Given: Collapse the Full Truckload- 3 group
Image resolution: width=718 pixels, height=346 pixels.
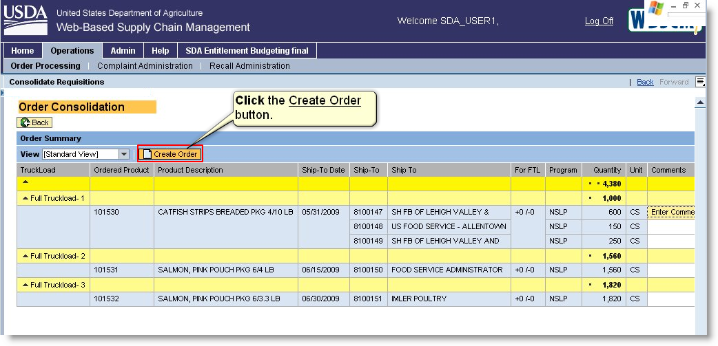Looking at the screenshot, I should (x=26, y=285).
